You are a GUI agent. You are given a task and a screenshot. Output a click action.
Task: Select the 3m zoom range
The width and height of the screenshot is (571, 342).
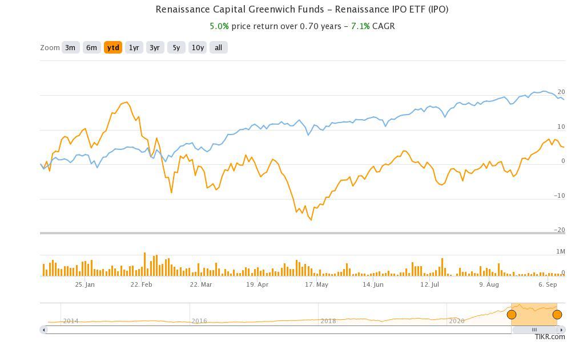click(x=70, y=48)
